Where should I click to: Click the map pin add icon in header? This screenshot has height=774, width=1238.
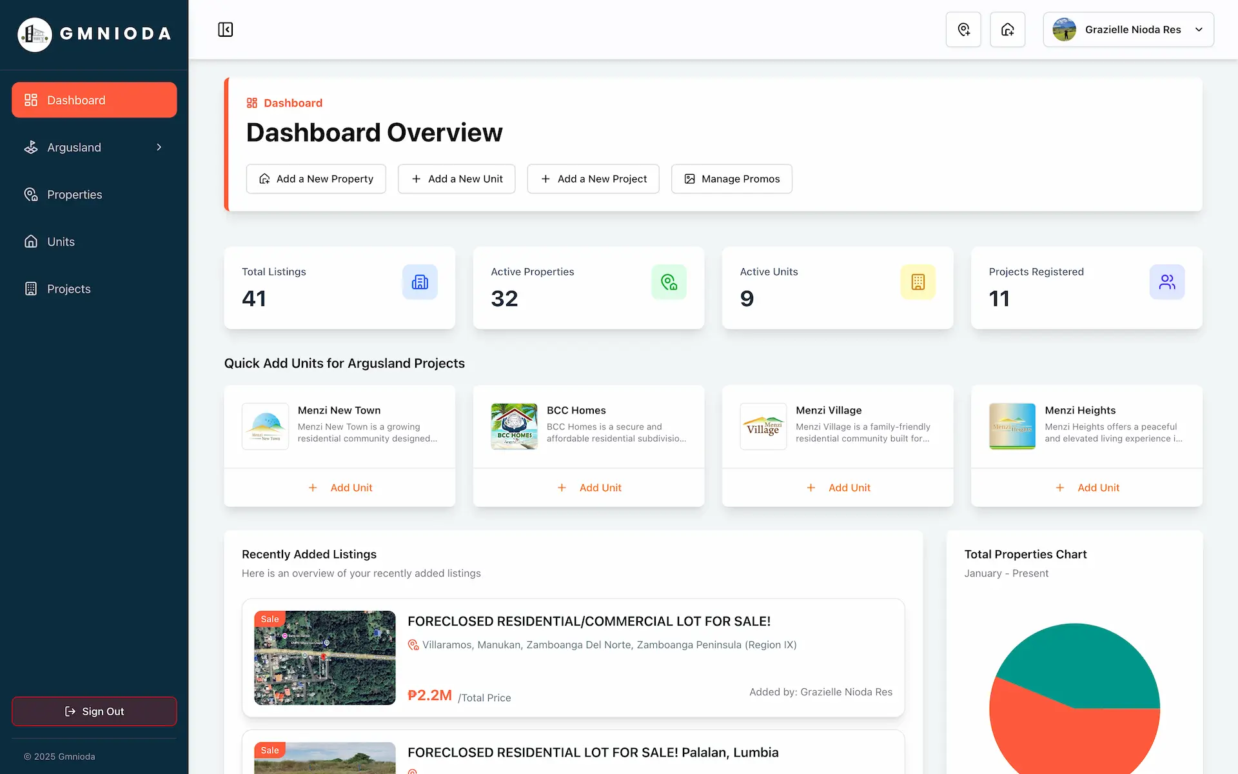click(963, 30)
